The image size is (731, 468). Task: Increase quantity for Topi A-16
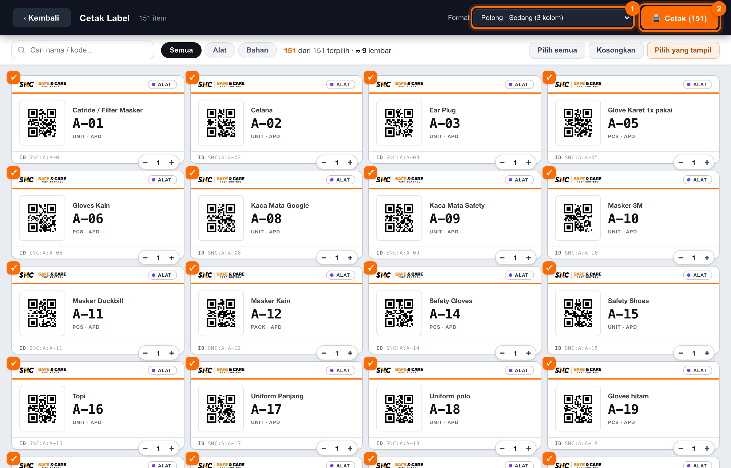click(x=172, y=449)
